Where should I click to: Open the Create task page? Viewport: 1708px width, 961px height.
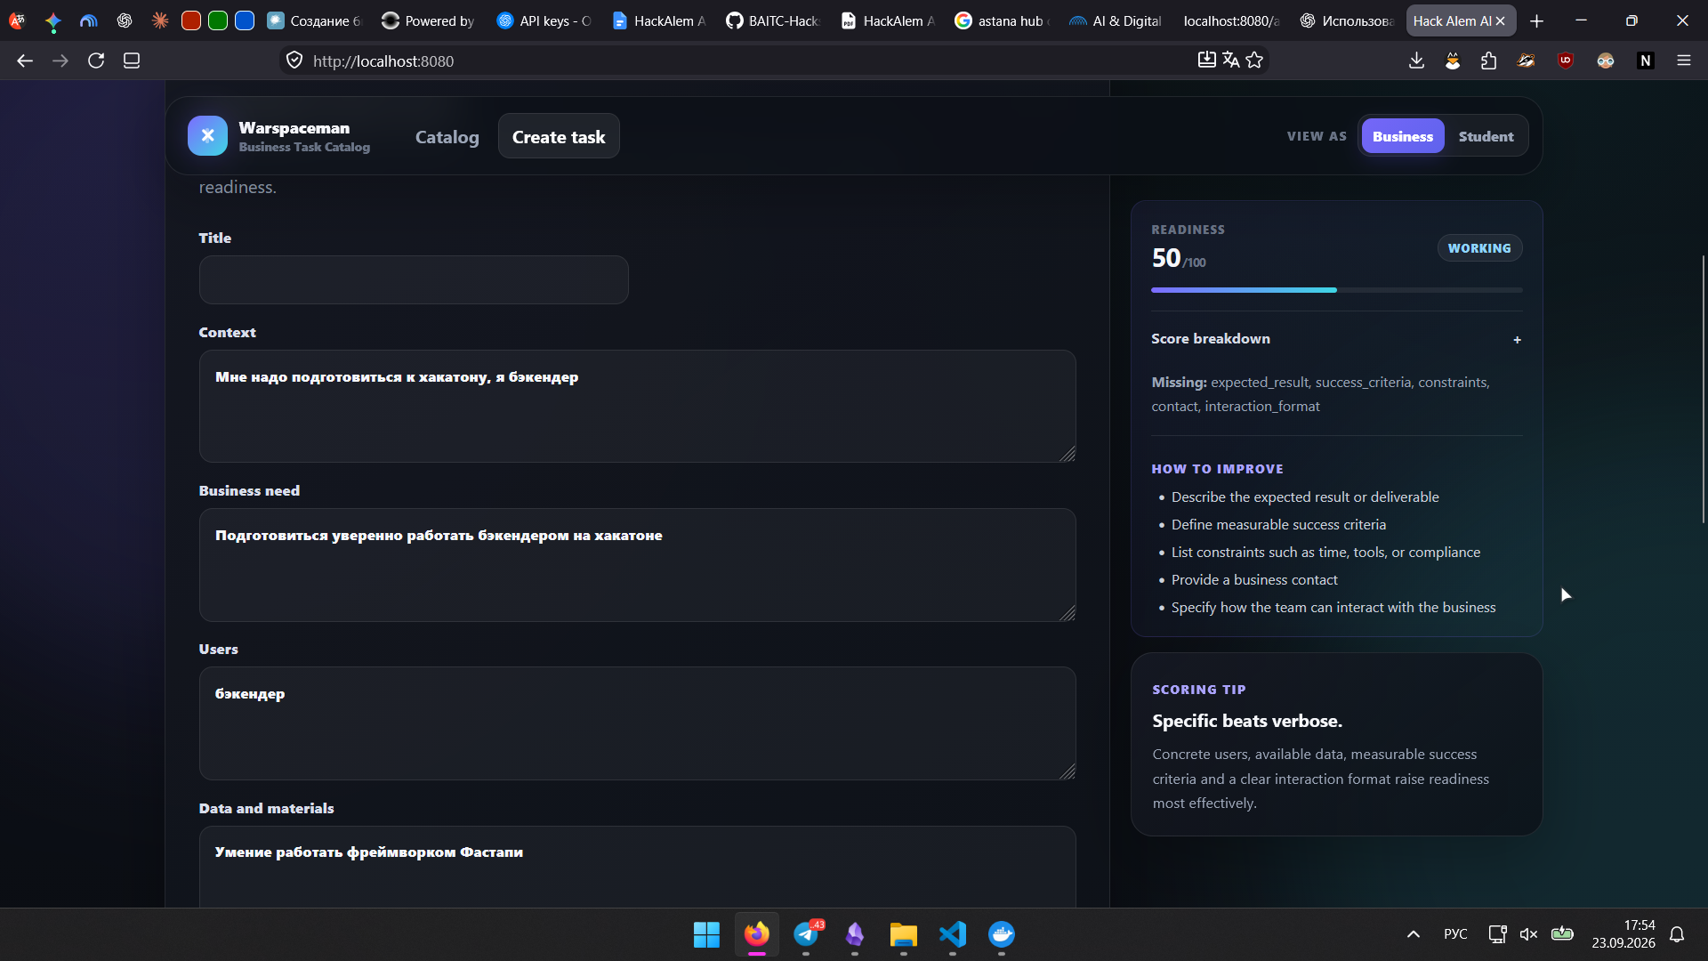pos(559,136)
